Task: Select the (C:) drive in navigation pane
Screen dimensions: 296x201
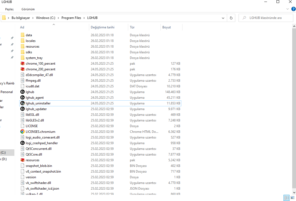Action: coord(7,153)
